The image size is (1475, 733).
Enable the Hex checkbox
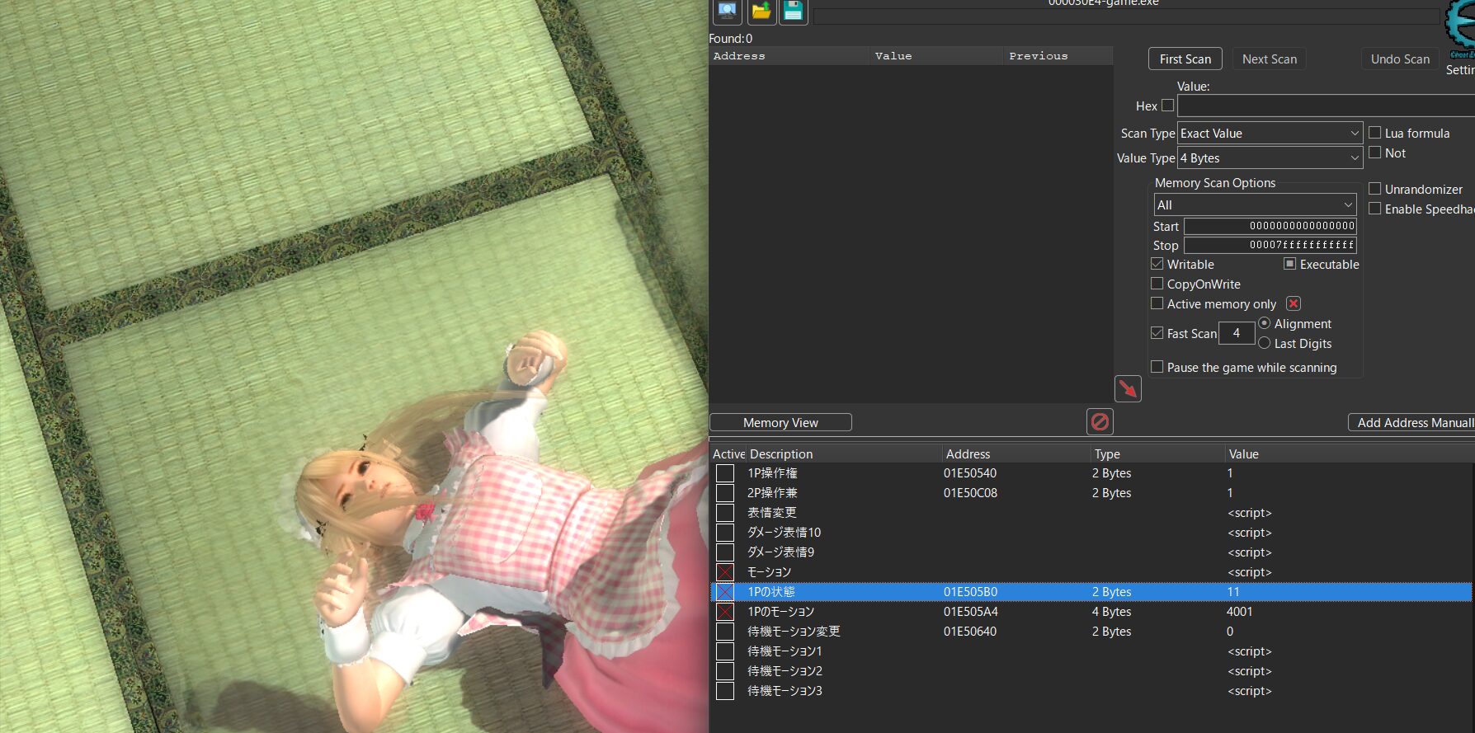1167,106
